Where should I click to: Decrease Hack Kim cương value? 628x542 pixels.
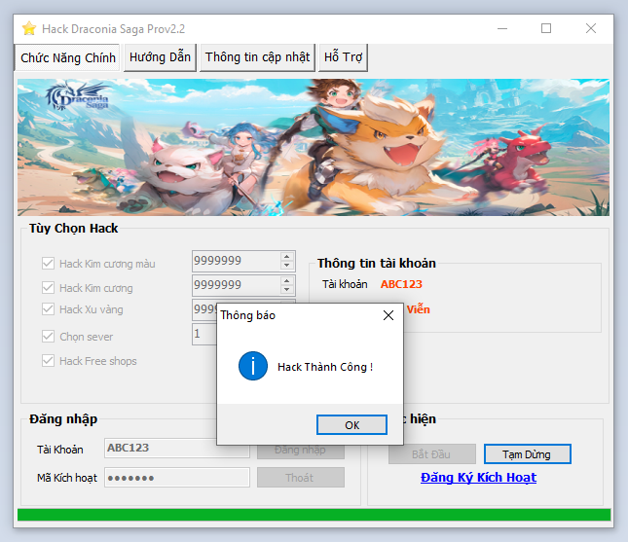tap(287, 289)
